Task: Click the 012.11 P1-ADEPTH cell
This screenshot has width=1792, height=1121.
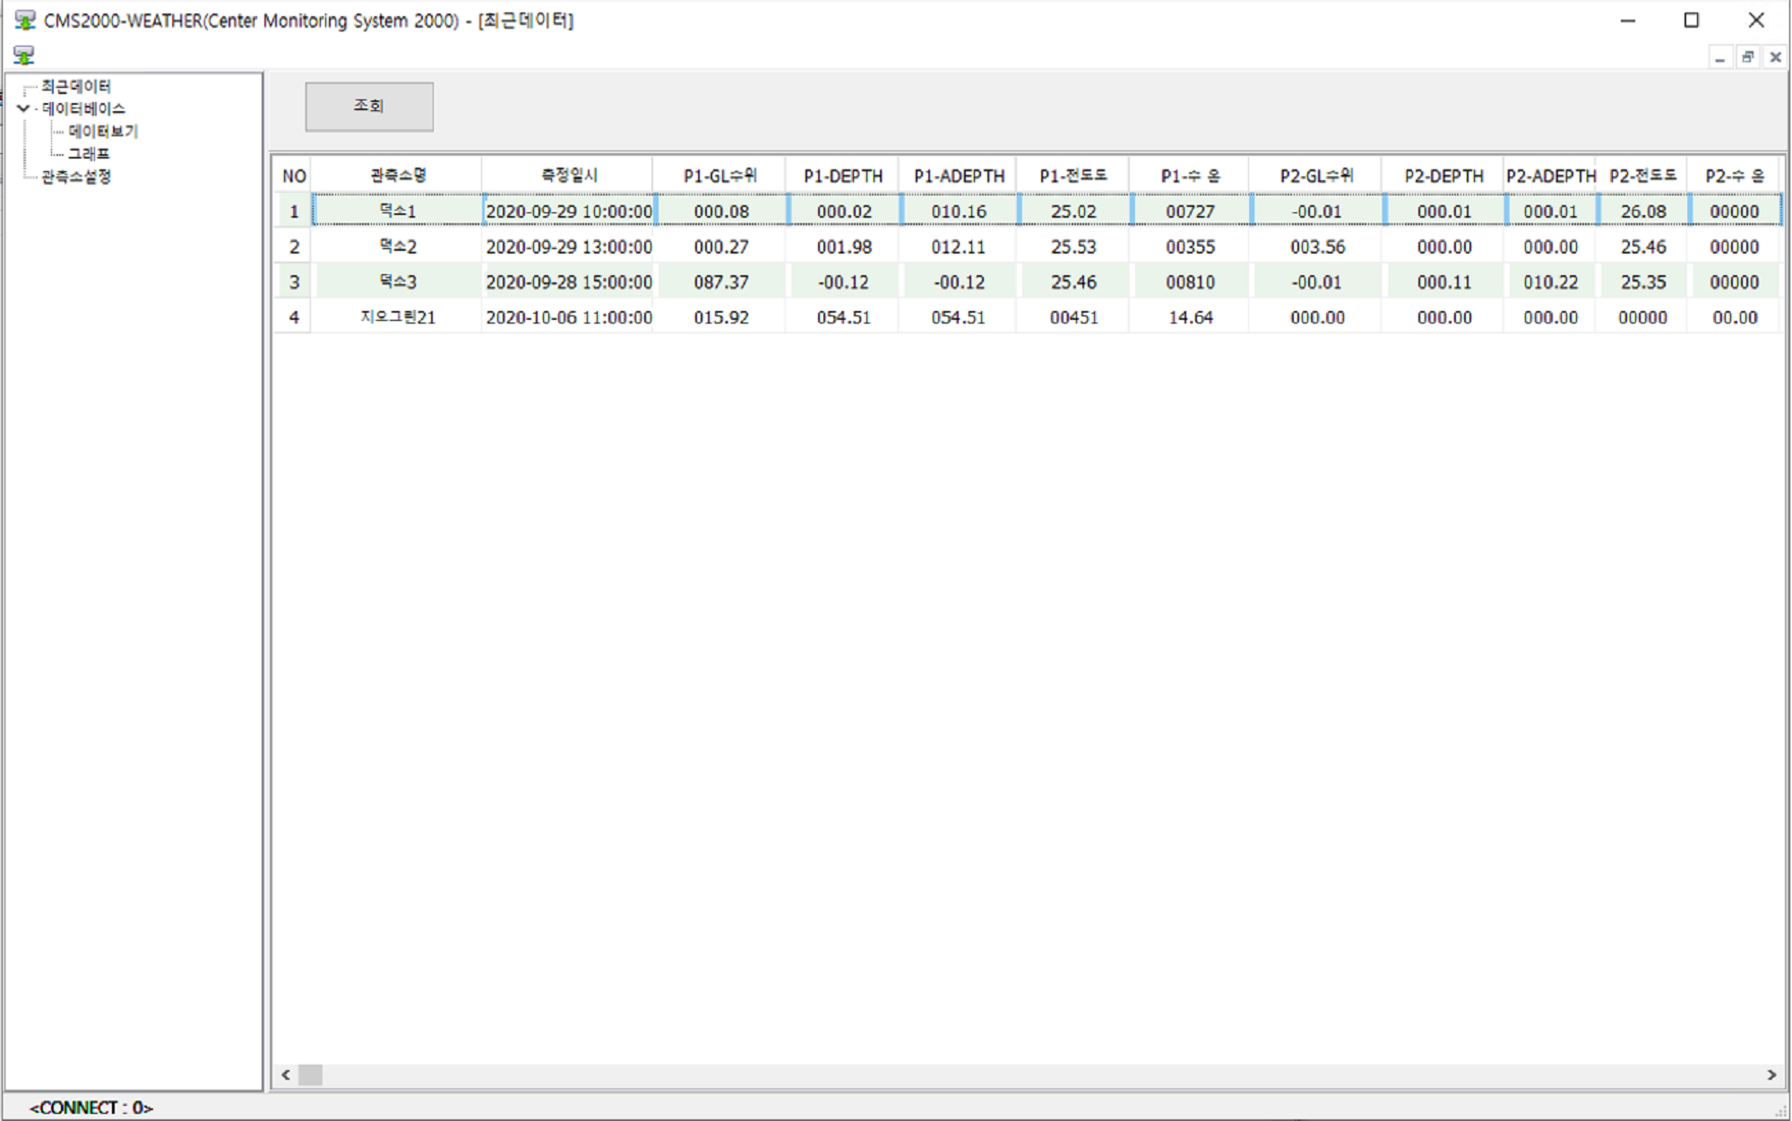Action: pyautogui.click(x=958, y=246)
